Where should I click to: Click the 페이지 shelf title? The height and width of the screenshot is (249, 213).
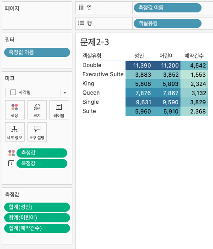pos(12,8)
